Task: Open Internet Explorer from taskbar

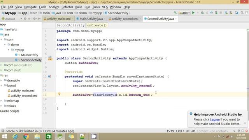Action: pos(15,136)
